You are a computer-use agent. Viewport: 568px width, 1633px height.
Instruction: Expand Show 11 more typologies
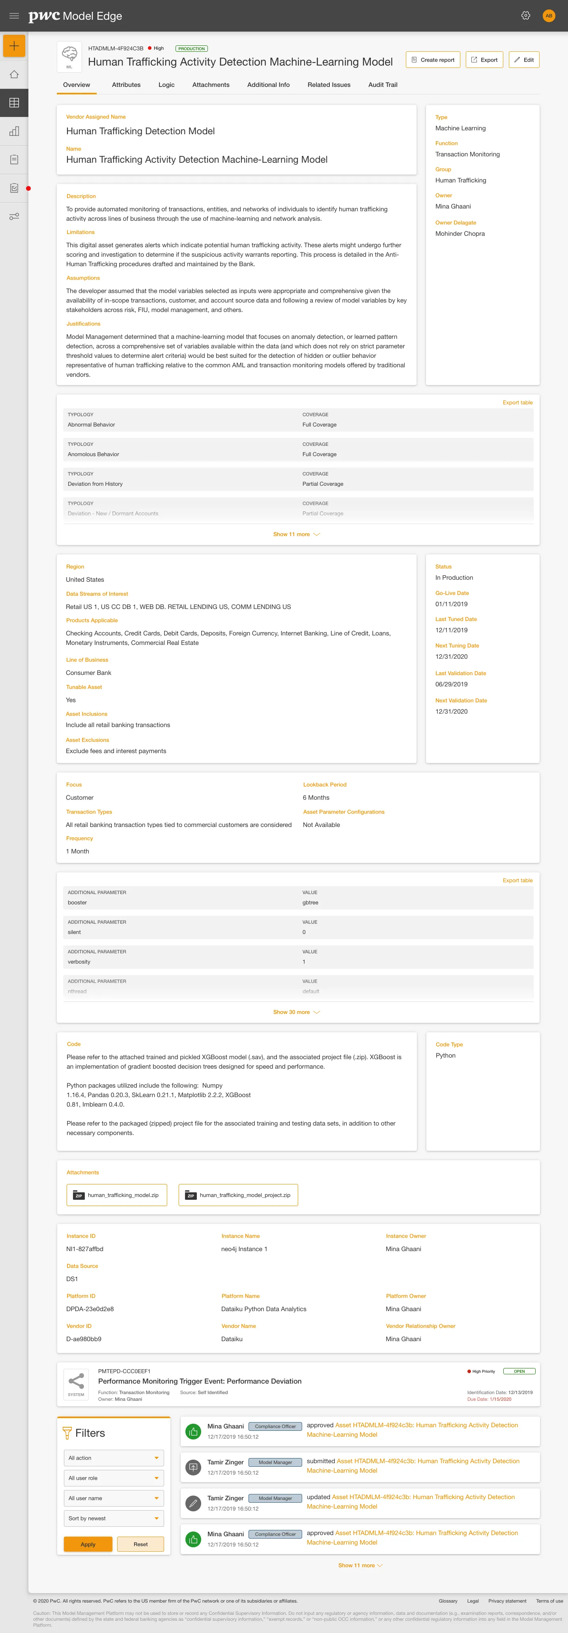tap(296, 534)
